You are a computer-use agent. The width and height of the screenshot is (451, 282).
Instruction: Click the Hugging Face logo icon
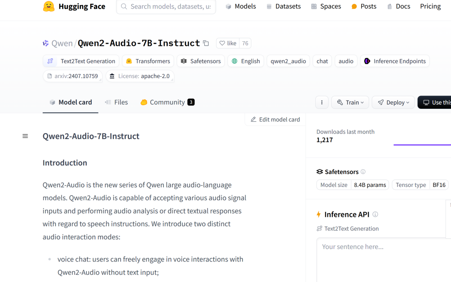(x=49, y=7)
